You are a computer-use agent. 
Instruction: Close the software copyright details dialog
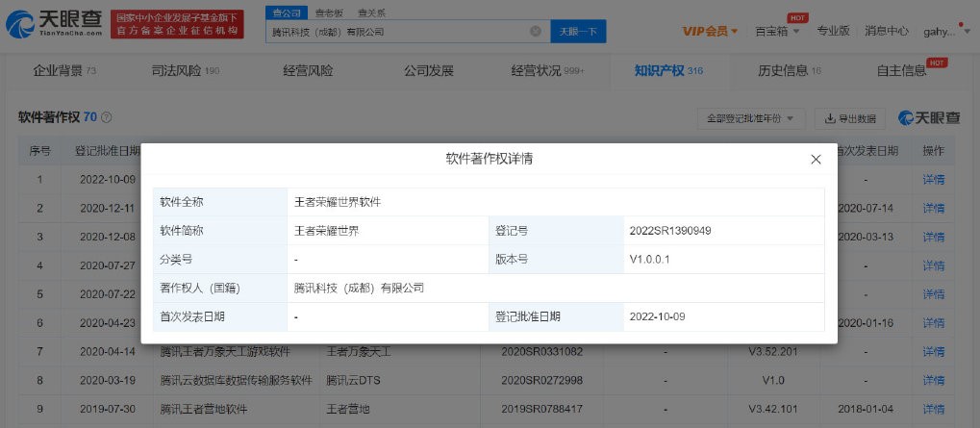[x=816, y=159]
